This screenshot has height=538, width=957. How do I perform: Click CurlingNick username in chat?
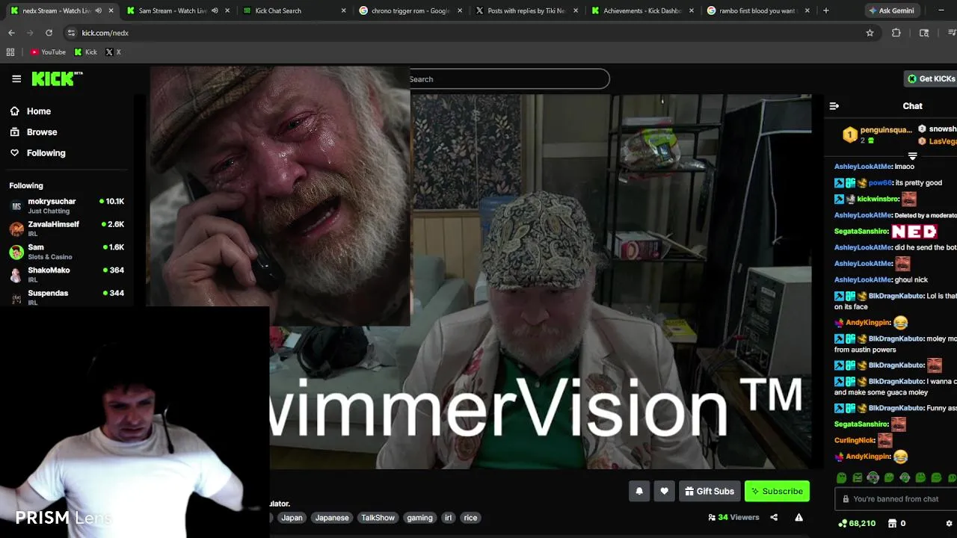click(855, 441)
